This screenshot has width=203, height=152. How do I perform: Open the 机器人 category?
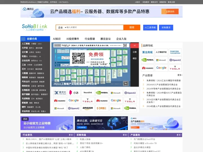click(25, 56)
